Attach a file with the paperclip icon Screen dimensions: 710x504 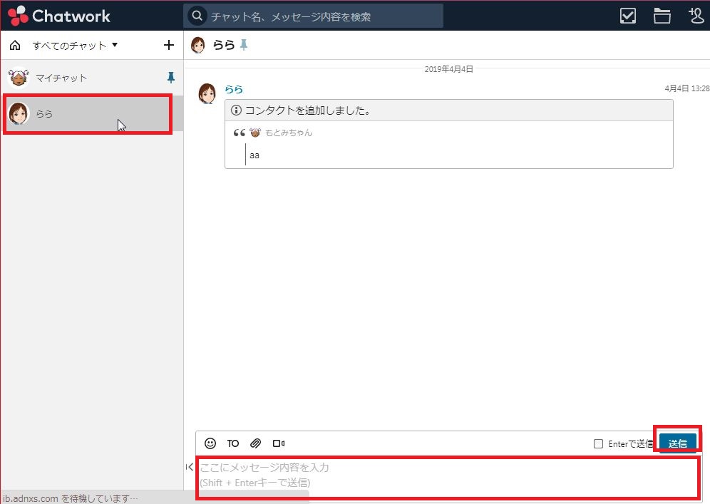click(256, 443)
